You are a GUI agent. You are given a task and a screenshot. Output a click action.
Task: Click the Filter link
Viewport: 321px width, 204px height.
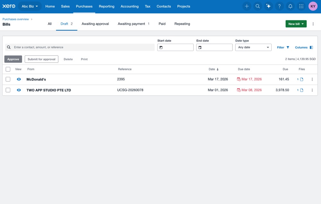[280, 47]
